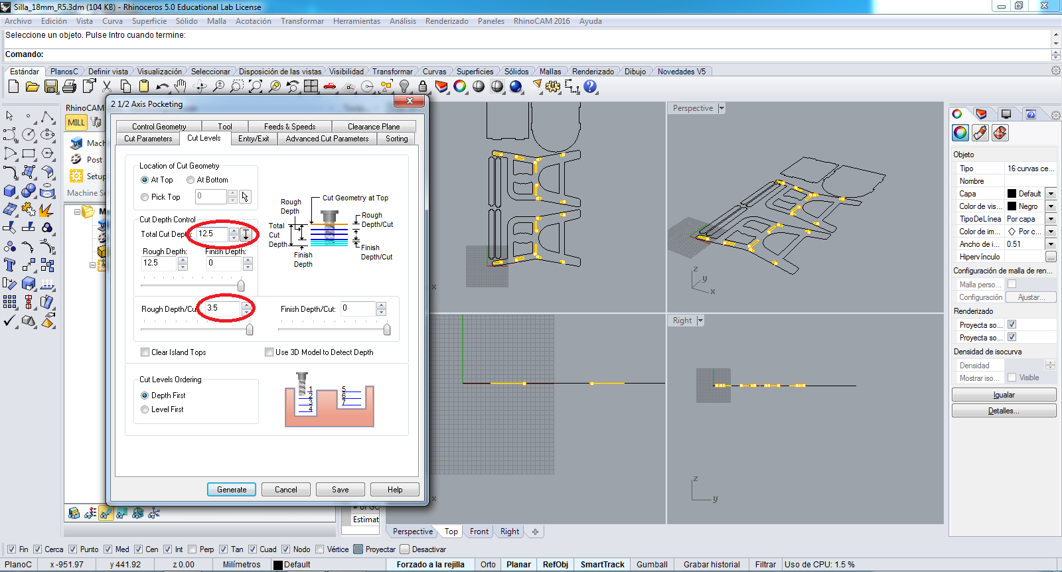Viewport: 1062px width, 572px height.
Task: Switch to Feeds & Speeds tab
Action: point(289,127)
